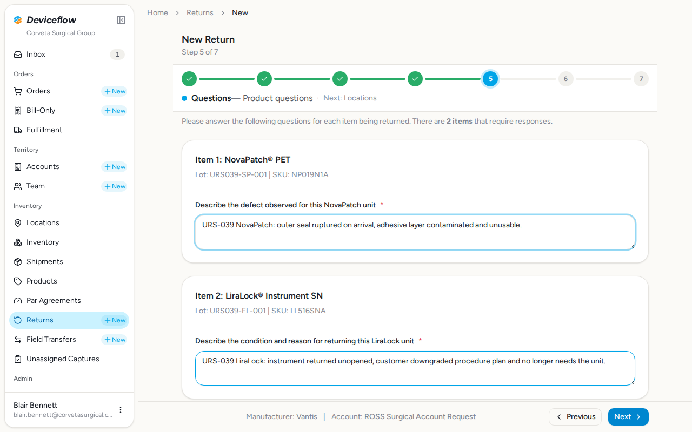Open Inbox from sidebar

click(x=69, y=55)
